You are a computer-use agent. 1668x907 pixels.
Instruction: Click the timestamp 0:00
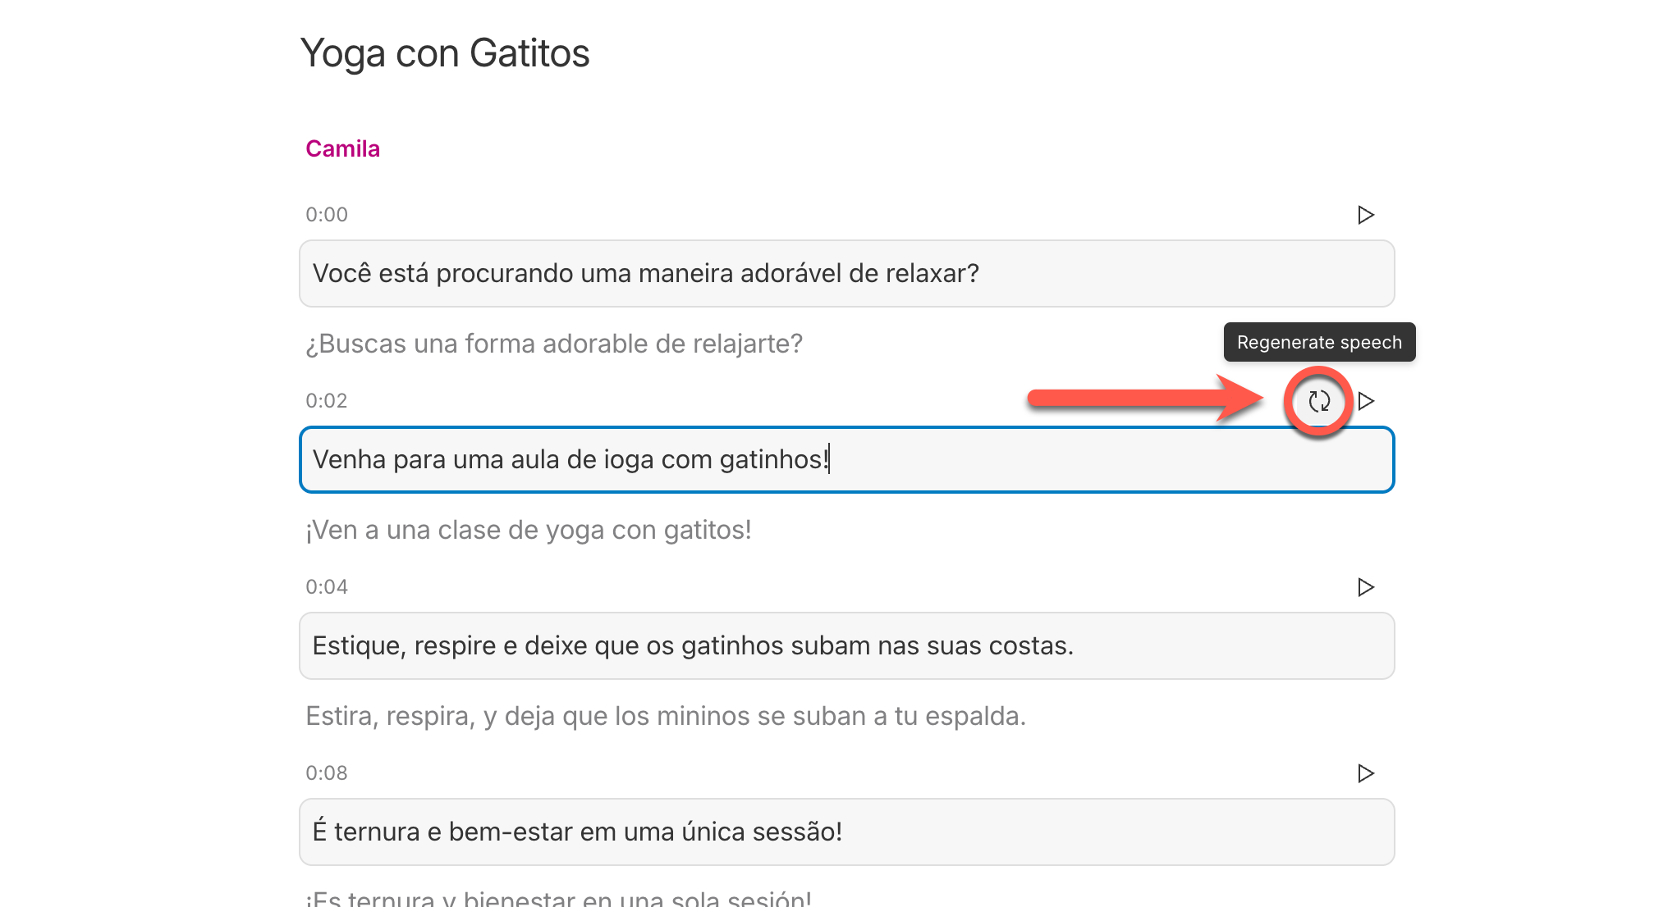(326, 214)
